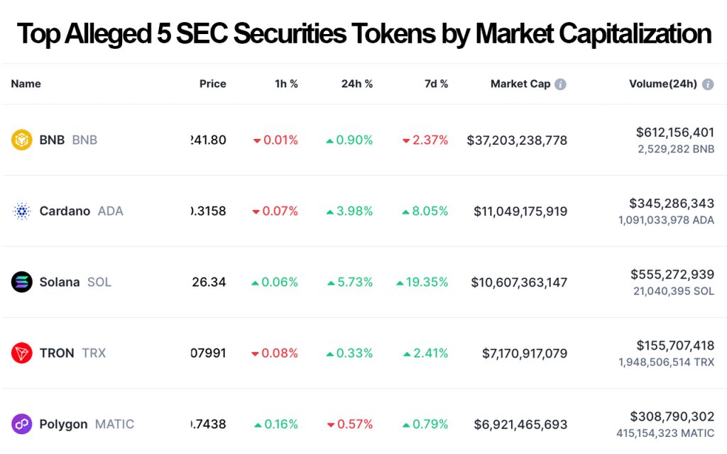Select the Polygon MATIC logo icon
This screenshot has height=454, width=727.
22,423
